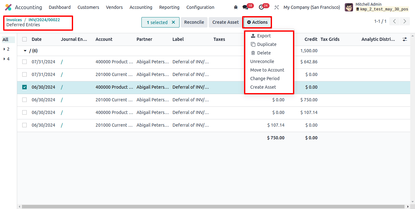The image size is (415, 209).
Task: Open the Actions gear dropdown
Action: 257,22
